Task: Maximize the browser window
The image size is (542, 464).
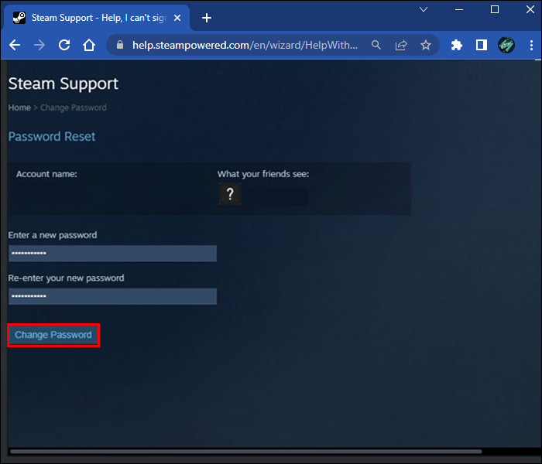Action: point(495,9)
